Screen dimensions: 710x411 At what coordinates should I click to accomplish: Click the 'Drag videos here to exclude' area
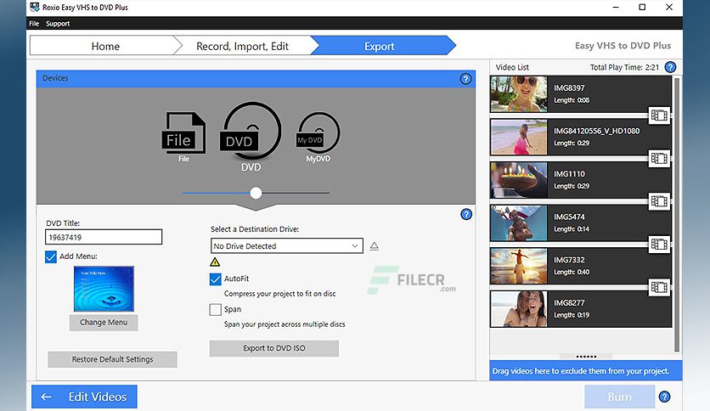coord(585,371)
